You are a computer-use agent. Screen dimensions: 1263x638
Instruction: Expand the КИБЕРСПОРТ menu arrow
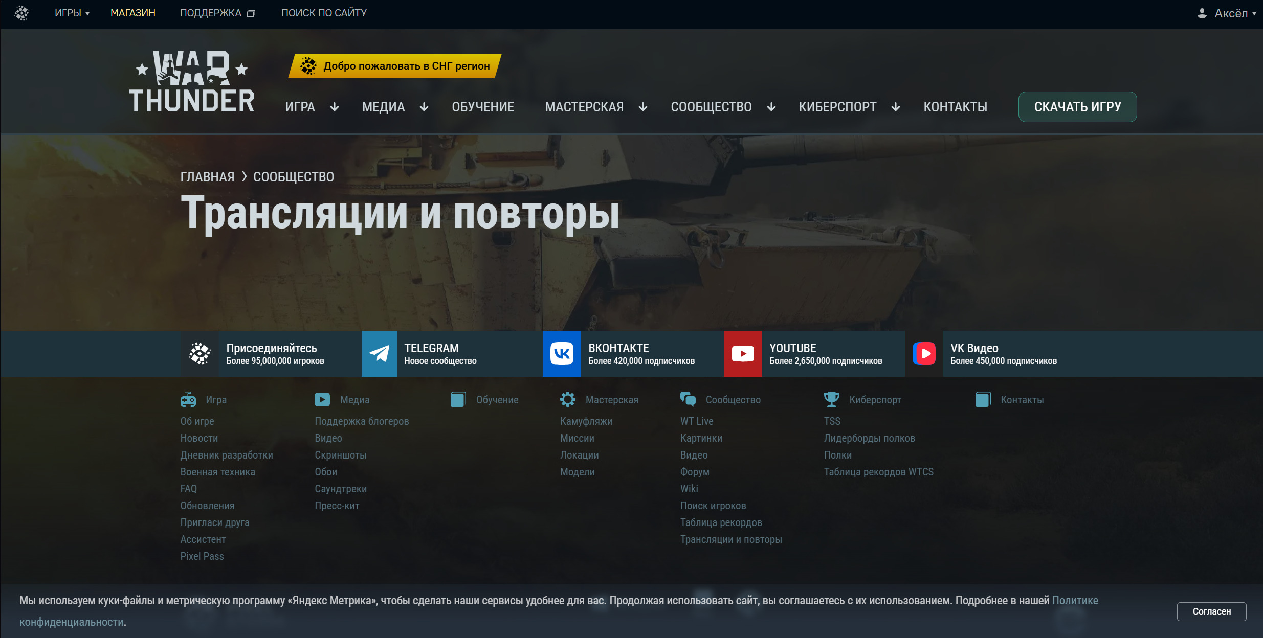896,107
